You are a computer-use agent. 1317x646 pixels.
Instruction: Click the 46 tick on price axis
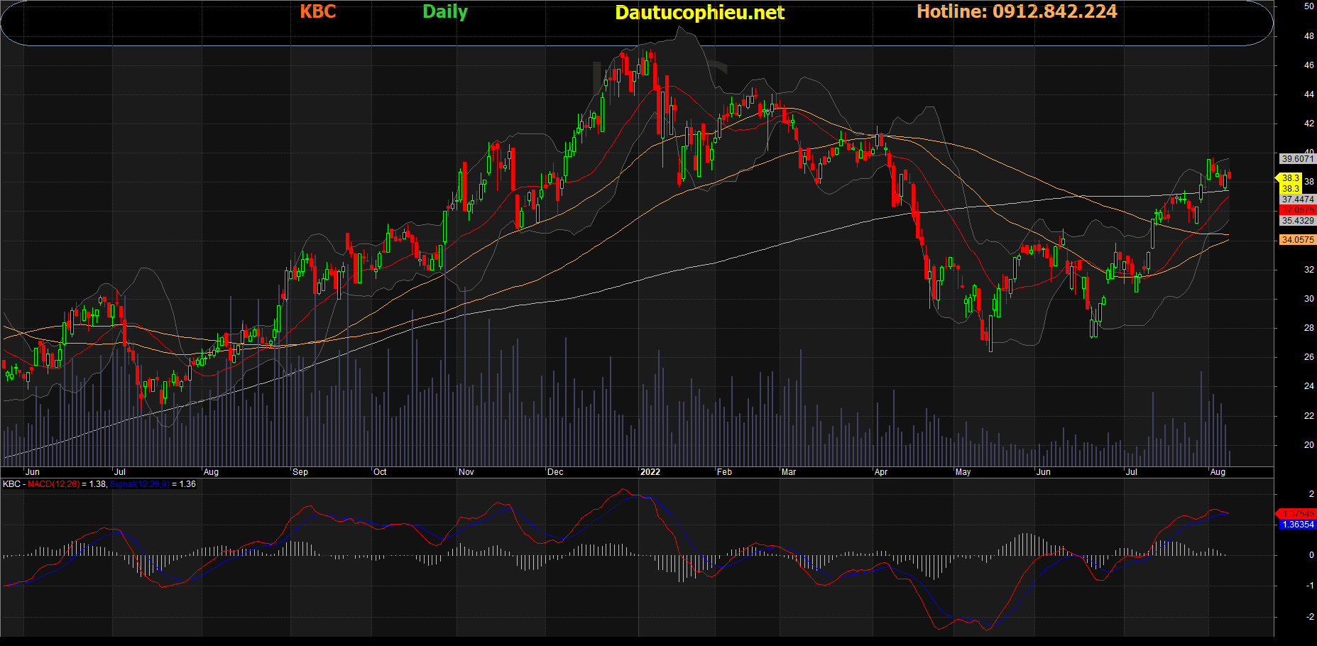coord(1308,65)
